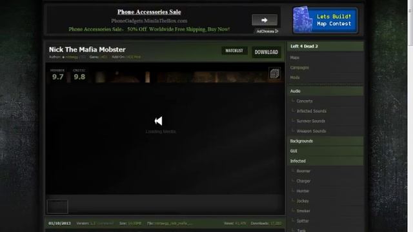Click the 50% Off Worldwide Free Shipping ad text

point(178,29)
